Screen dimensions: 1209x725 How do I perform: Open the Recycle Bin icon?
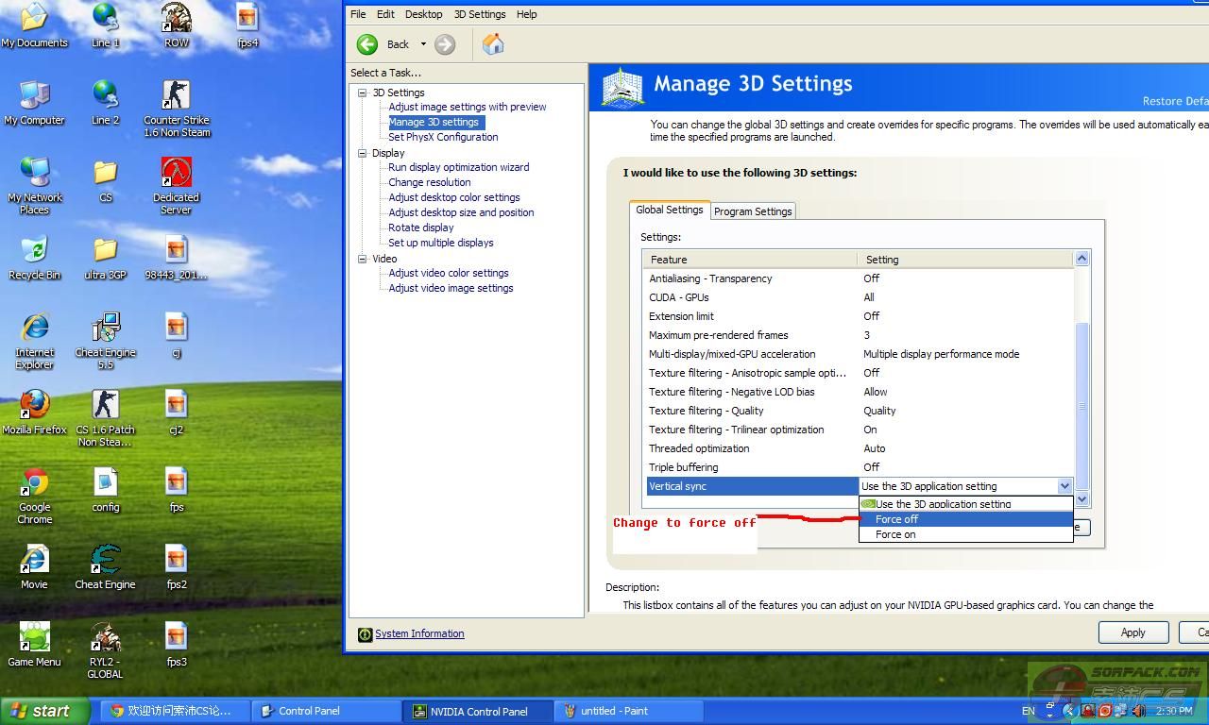[35, 250]
